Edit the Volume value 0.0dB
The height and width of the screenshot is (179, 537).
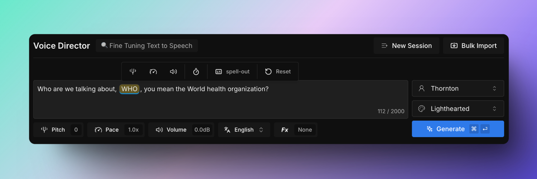[202, 130]
